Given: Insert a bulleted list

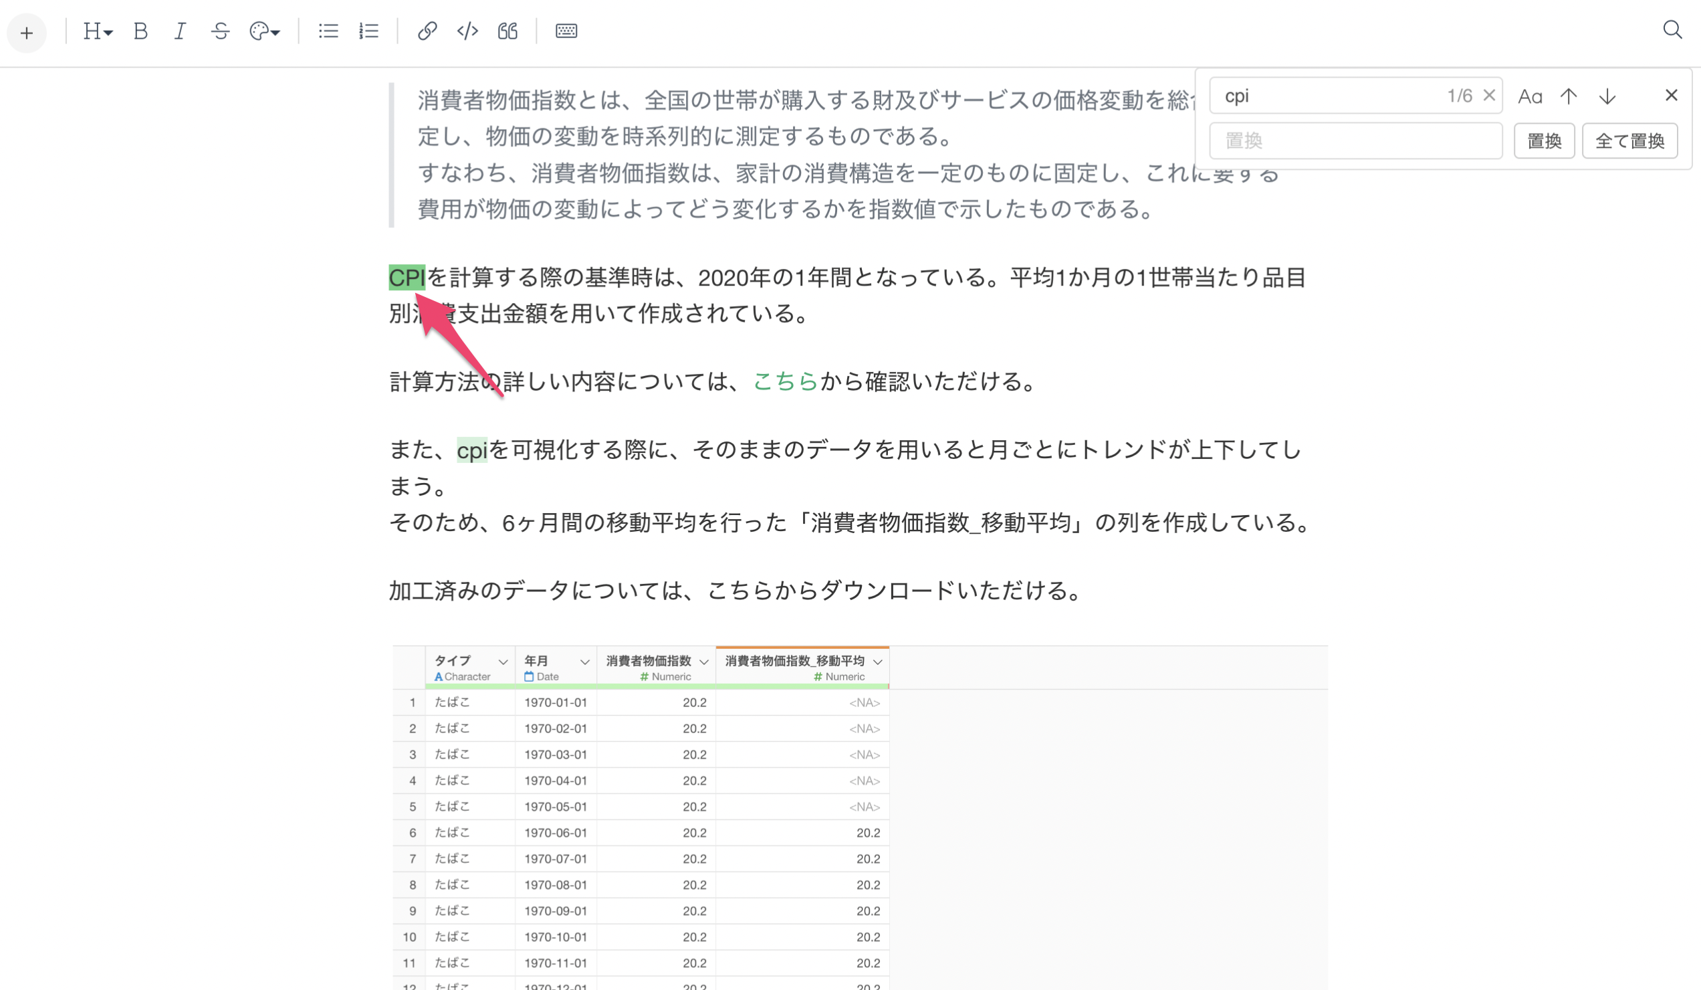Looking at the screenshot, I should click(x=328, y=31).
